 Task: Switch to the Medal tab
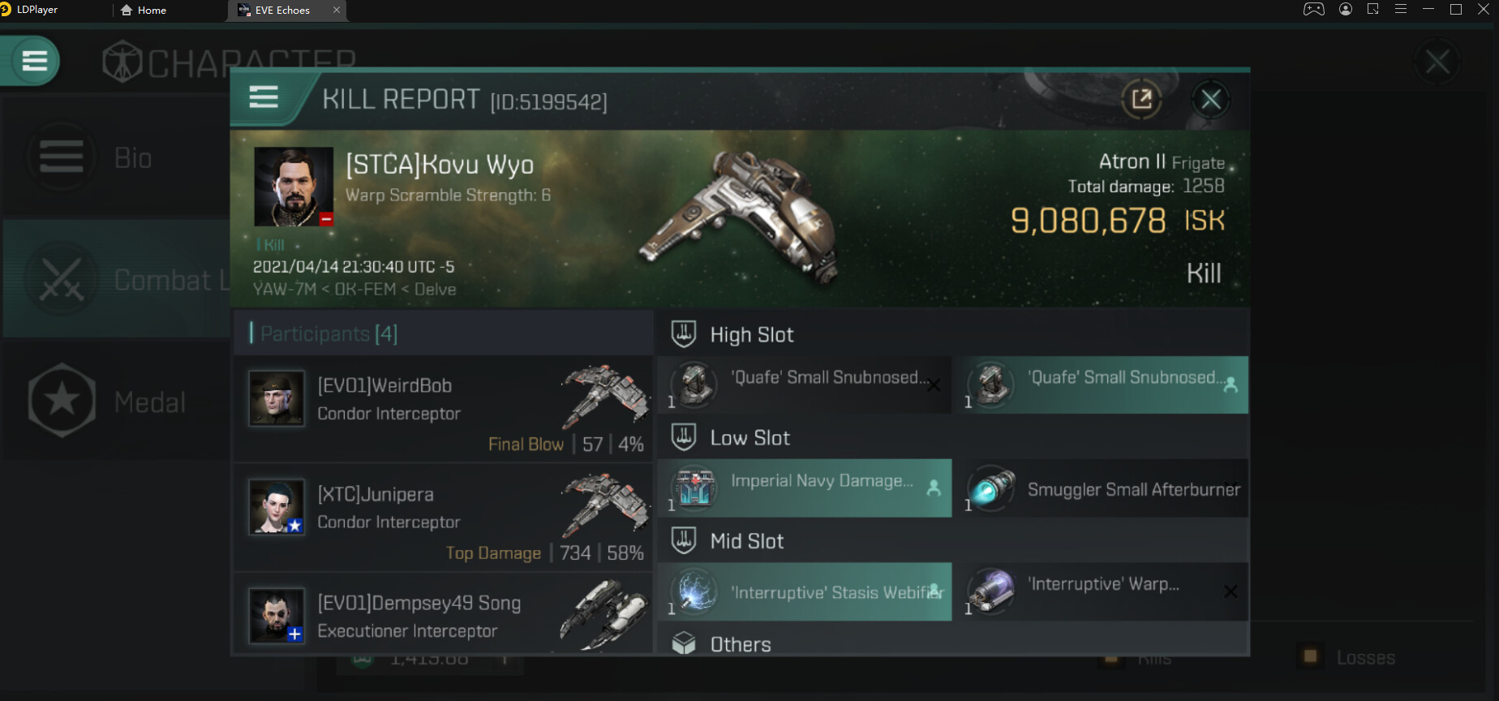115,402
